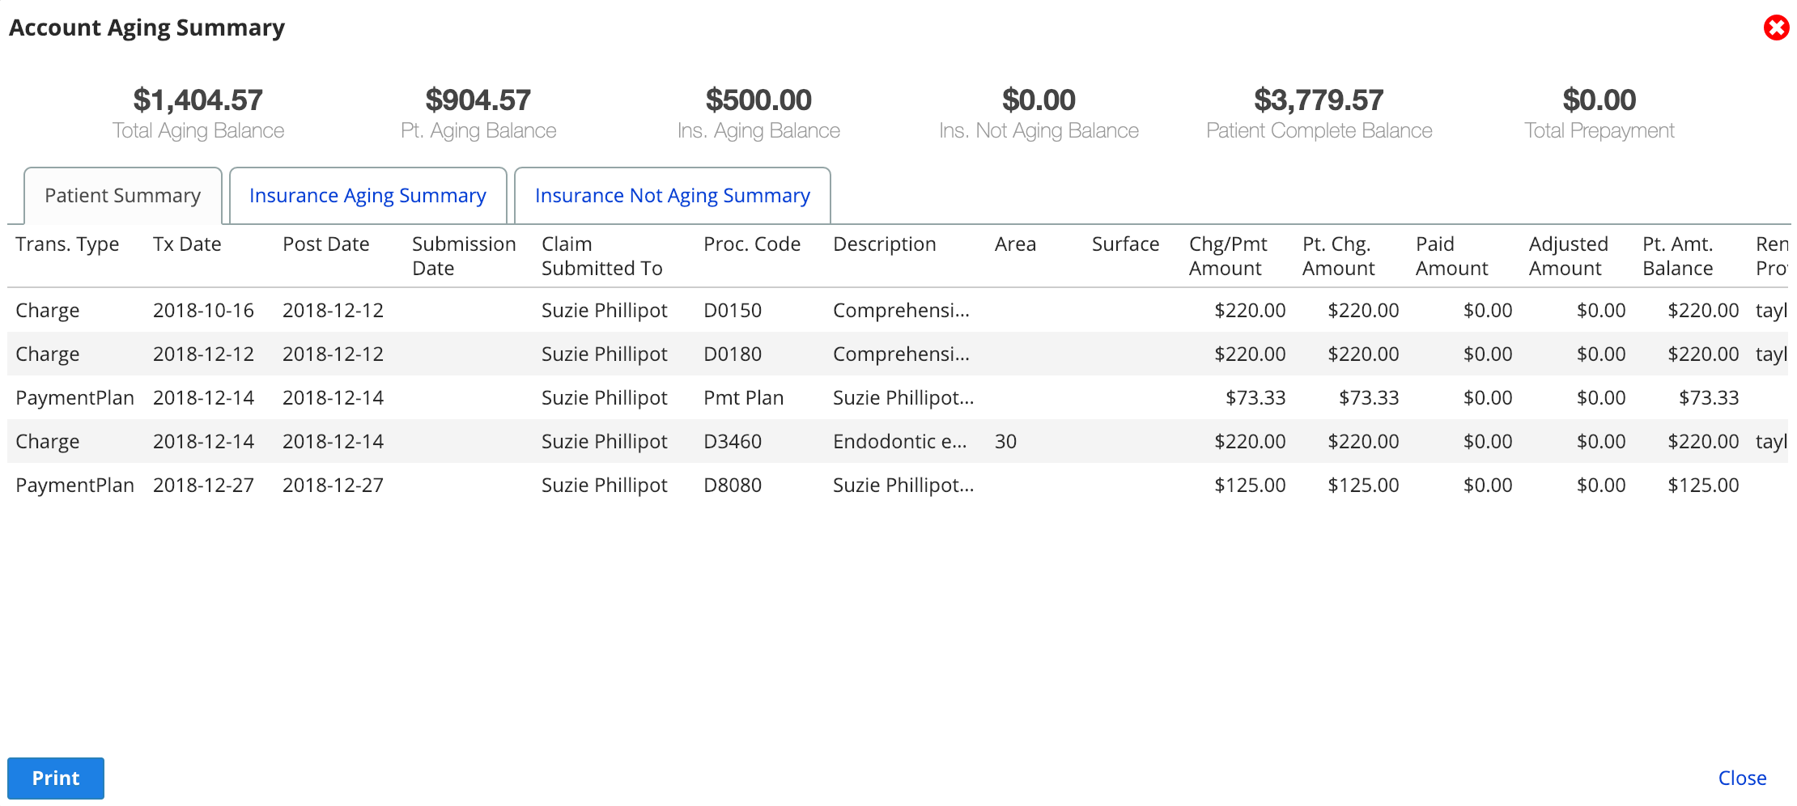1797x806 pixels.
Task: Click the Close link
Action: tap(1742, 778)
